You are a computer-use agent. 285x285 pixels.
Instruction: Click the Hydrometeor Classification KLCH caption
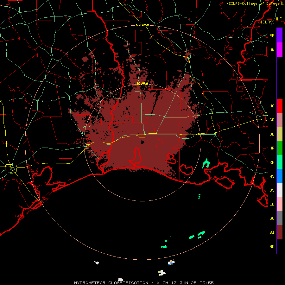coord(144,283)
